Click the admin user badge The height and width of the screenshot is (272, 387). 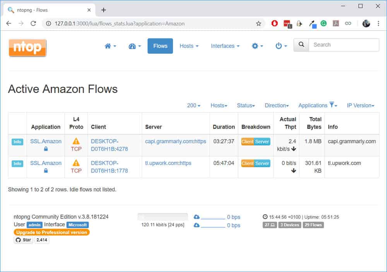coord(34,225)
